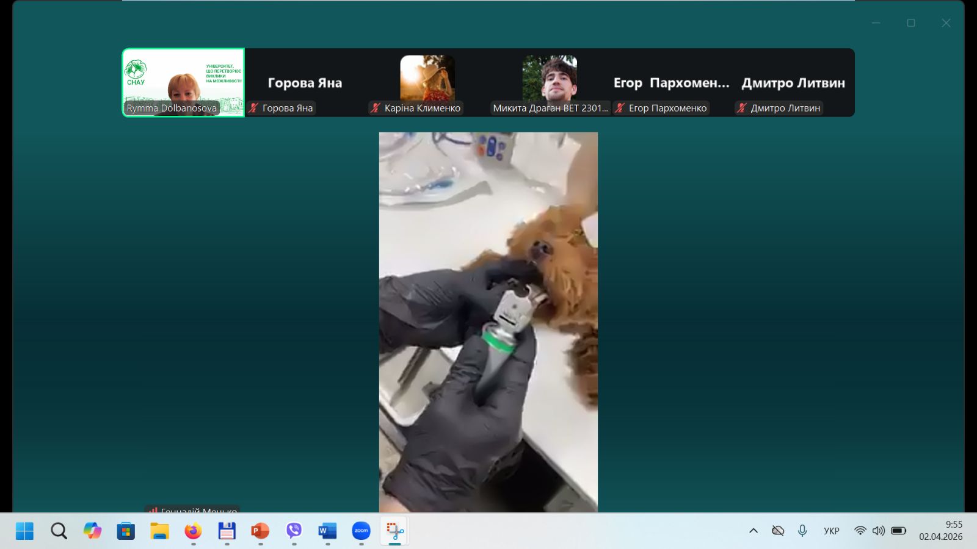Image resolution: width=977 pixels, height=549 pixels.
Task: Open Windows Search from the taskbar
Action: point(59,531)
